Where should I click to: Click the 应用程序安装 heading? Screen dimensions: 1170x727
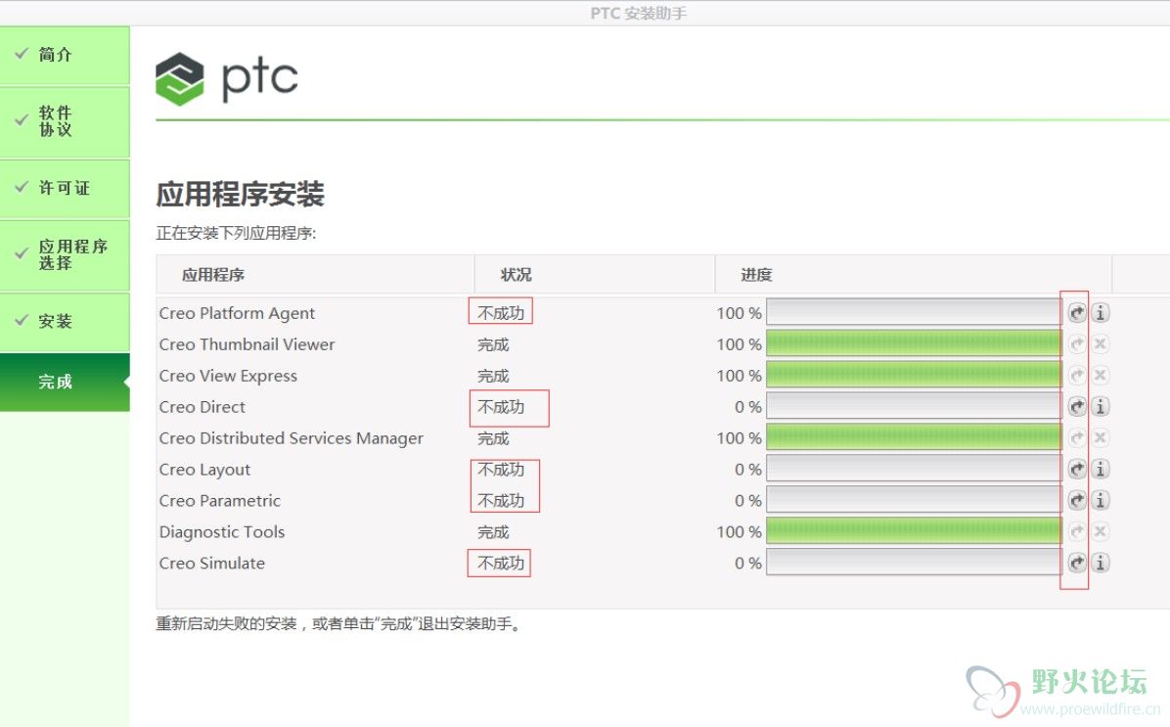pyautogui.click(x=241, y=194)
